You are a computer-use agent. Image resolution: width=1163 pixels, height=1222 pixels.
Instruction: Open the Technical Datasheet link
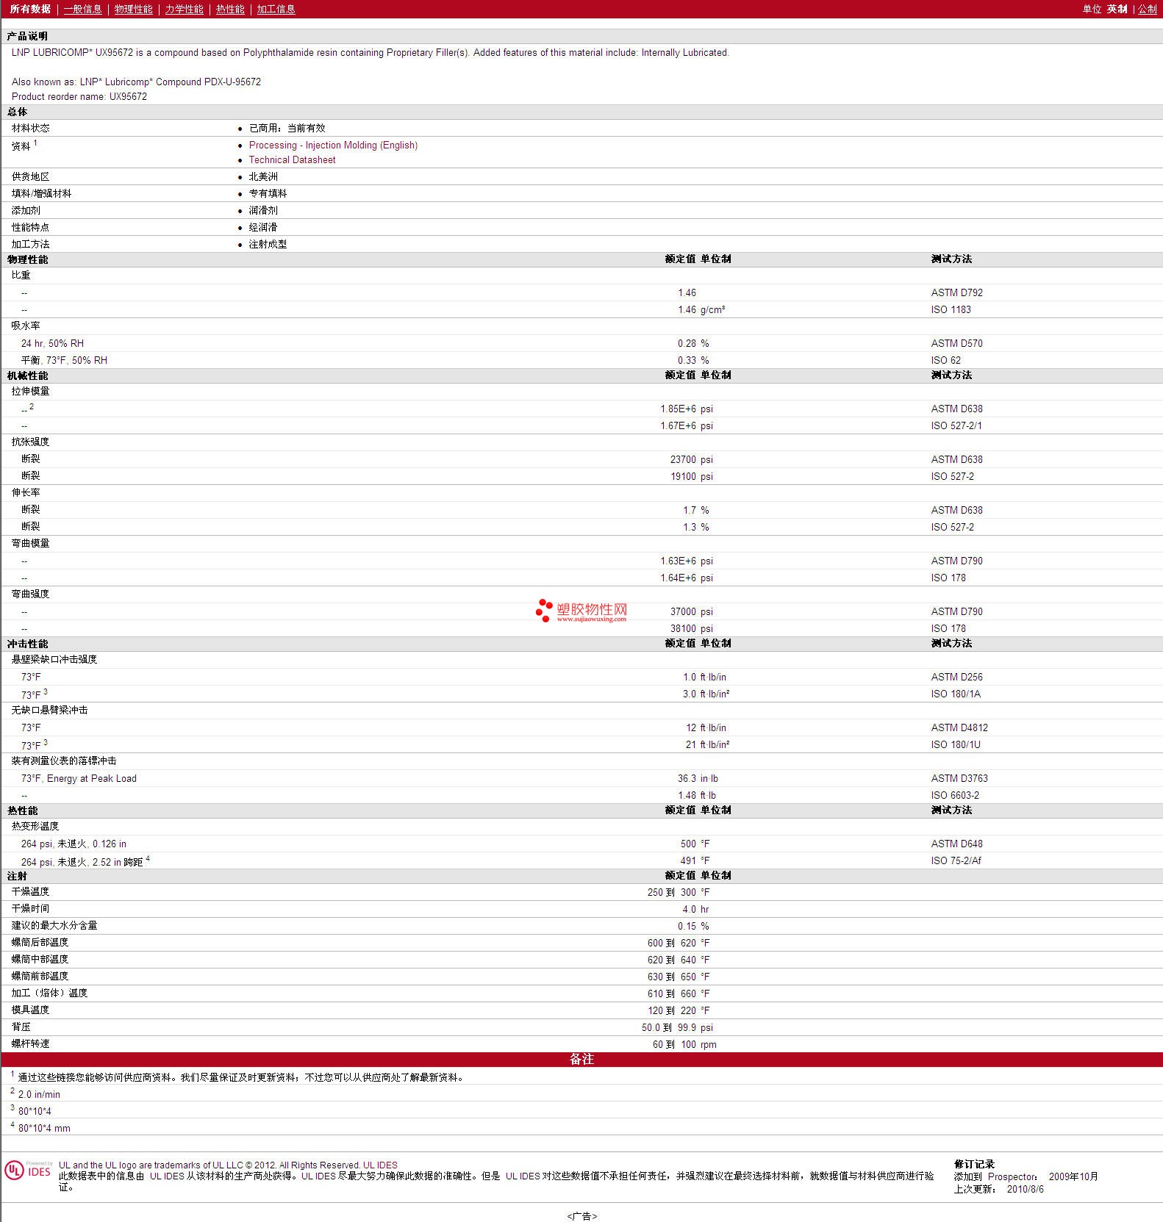point(292,159)
